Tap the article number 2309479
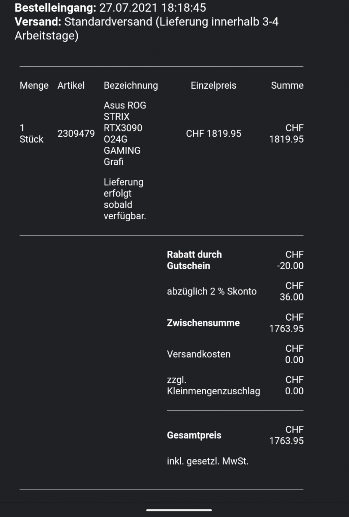 (76, 134)
